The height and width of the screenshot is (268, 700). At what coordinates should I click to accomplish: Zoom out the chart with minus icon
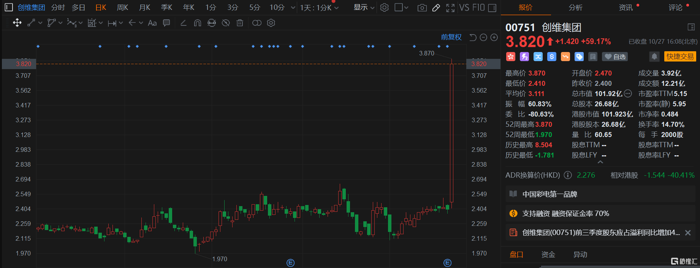[483, 37]
